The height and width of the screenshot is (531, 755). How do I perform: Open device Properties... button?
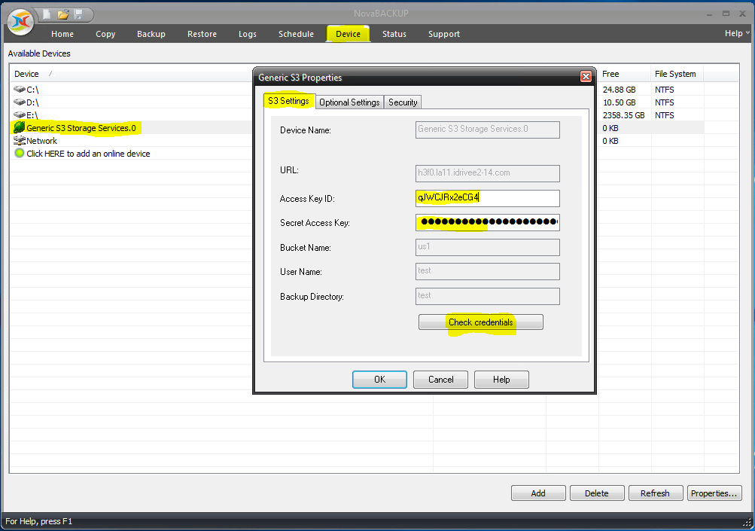point(714,493)
